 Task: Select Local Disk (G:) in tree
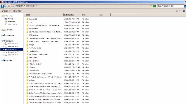coord(12,55)
